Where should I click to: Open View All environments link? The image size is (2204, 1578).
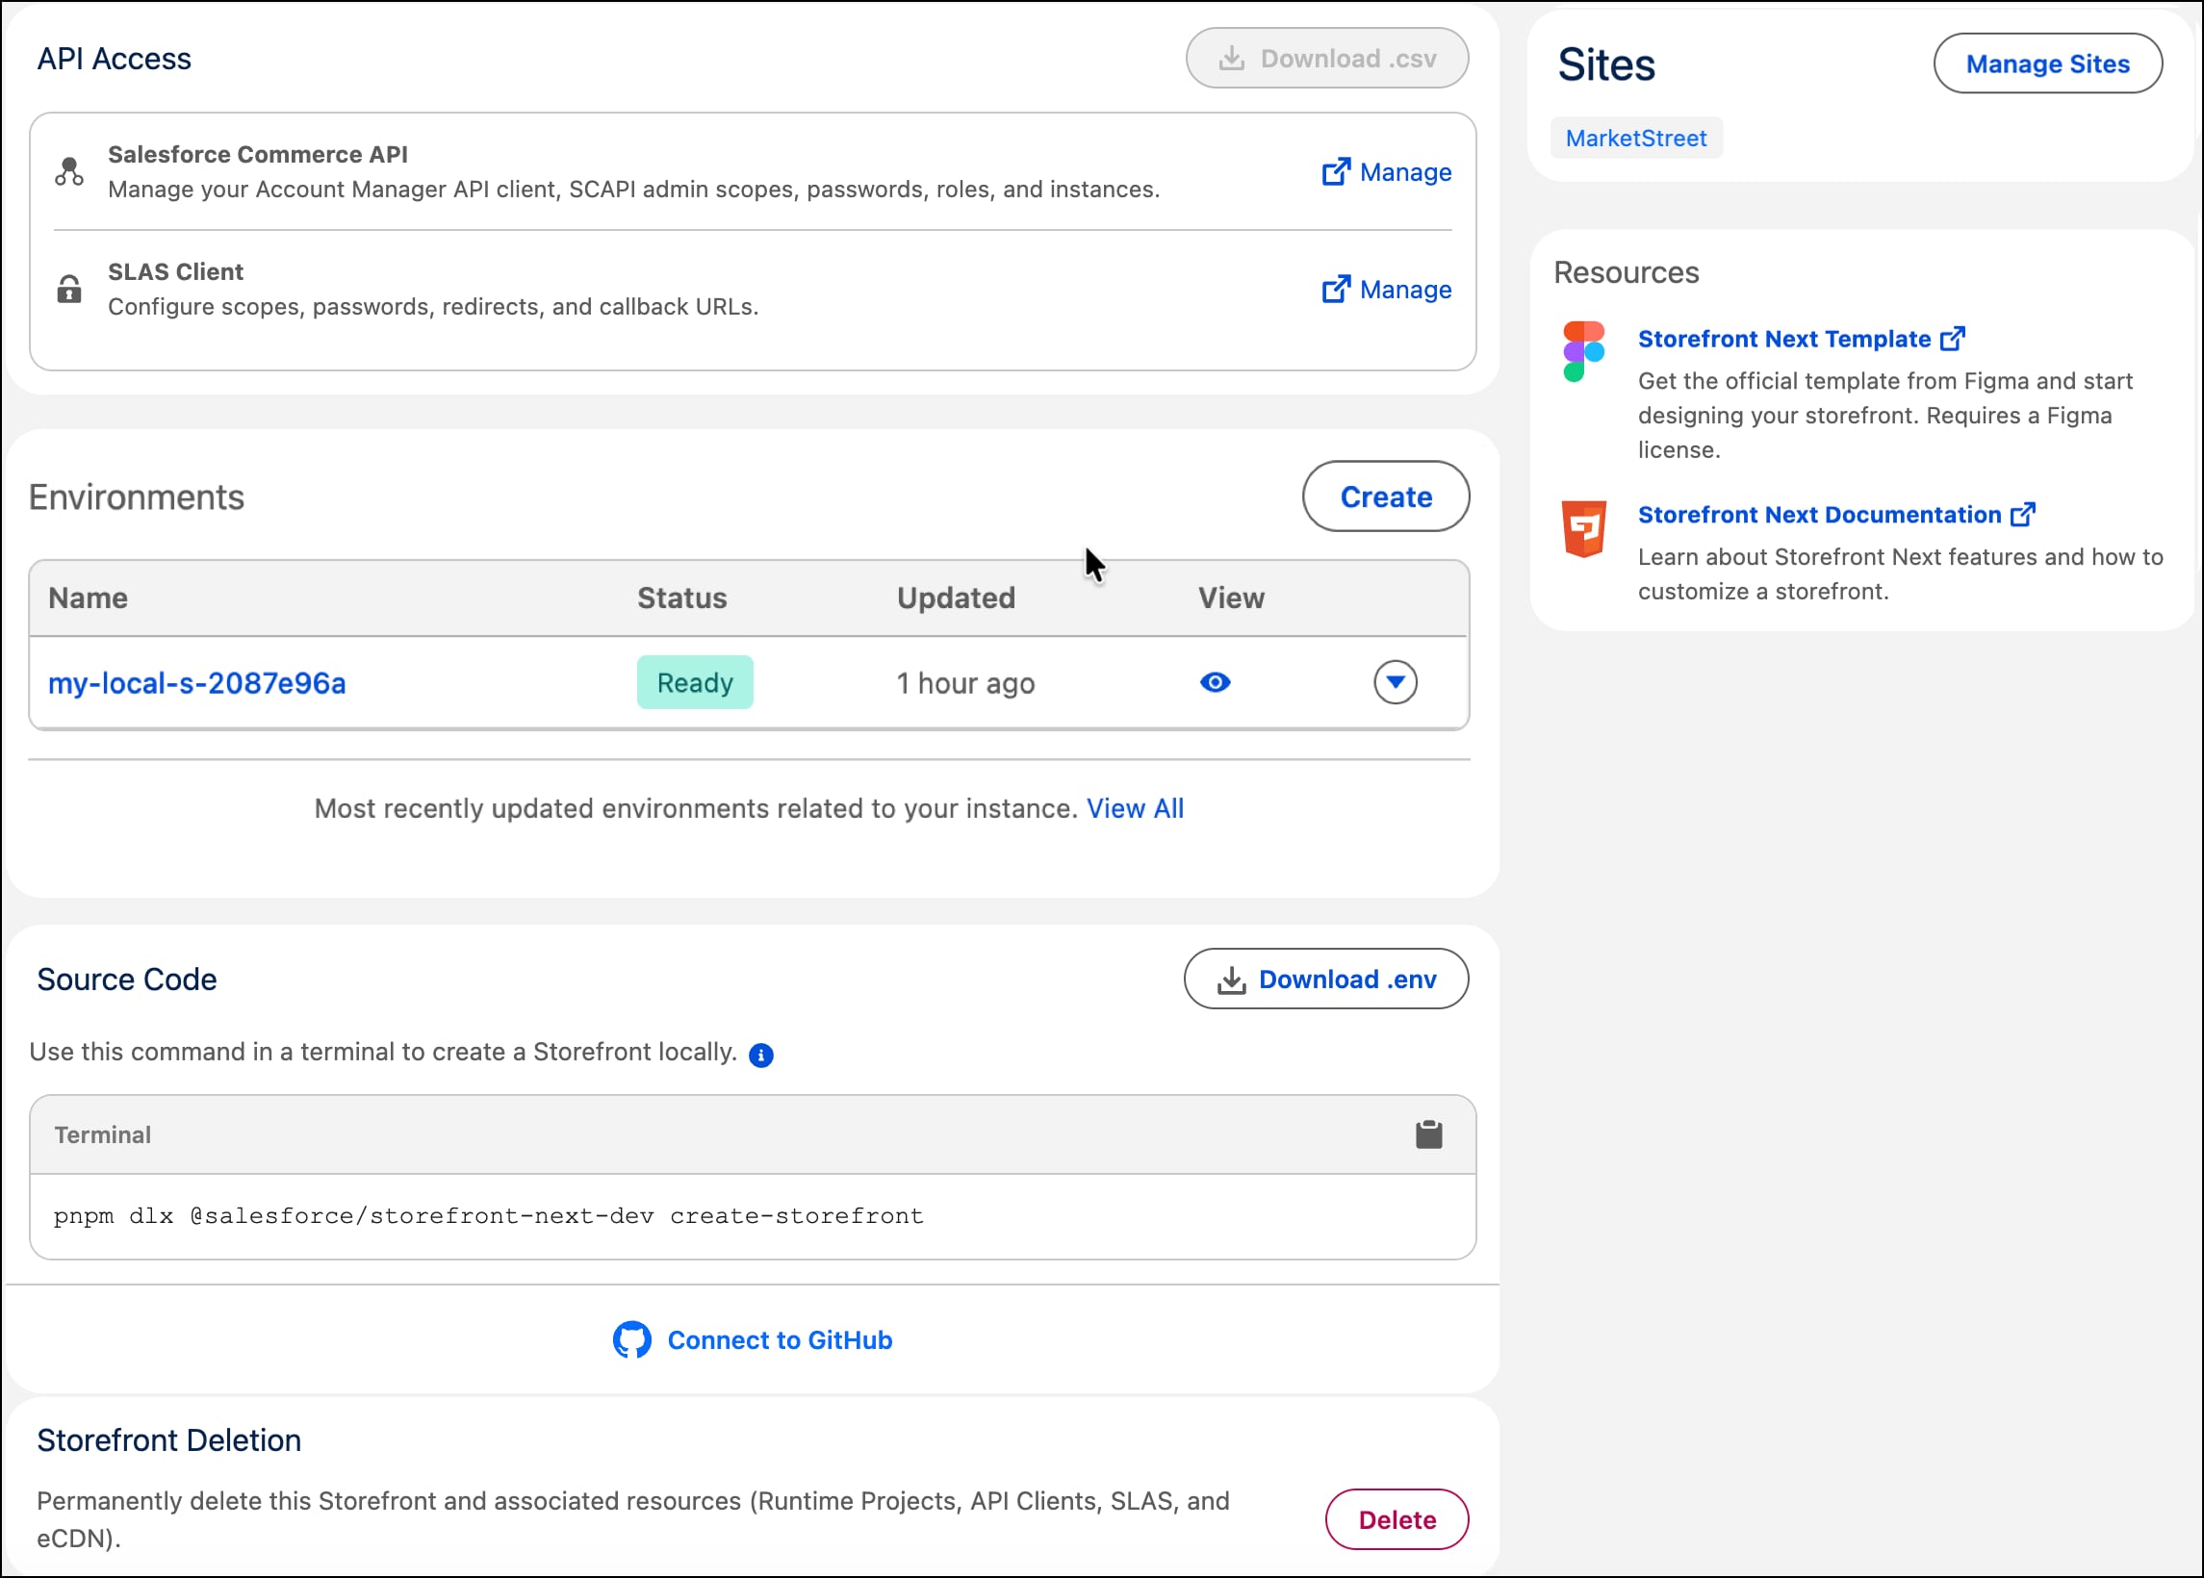(1135, 808)
